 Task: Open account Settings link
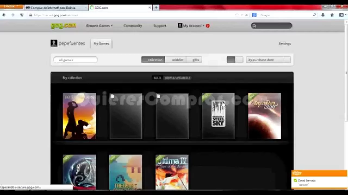tap(285, 44)
